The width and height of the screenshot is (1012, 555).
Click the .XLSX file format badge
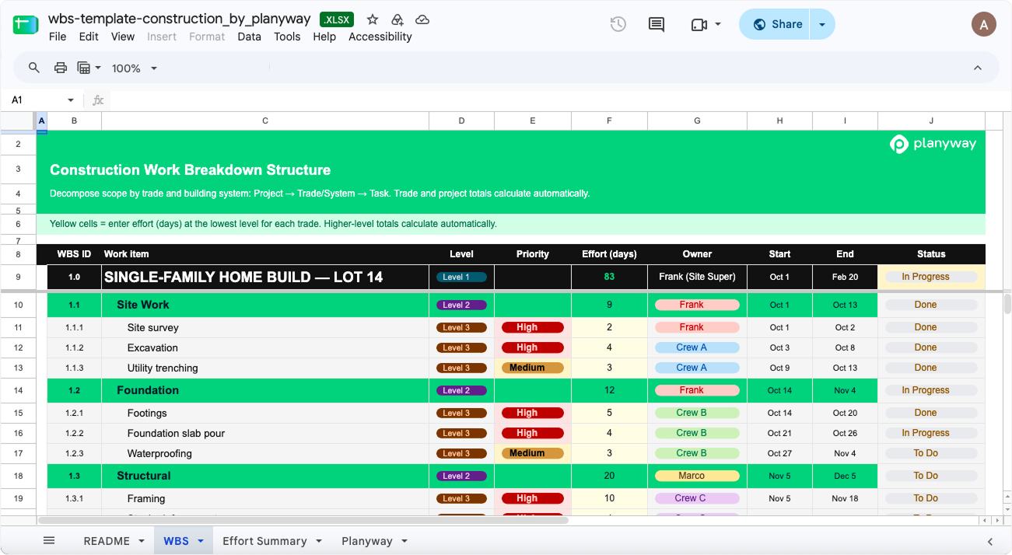point(337,19)
